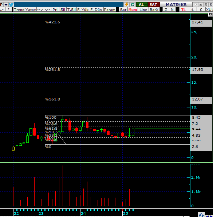
Task: Click the %100 Fibonacci level label
Action: click(51, 118)
